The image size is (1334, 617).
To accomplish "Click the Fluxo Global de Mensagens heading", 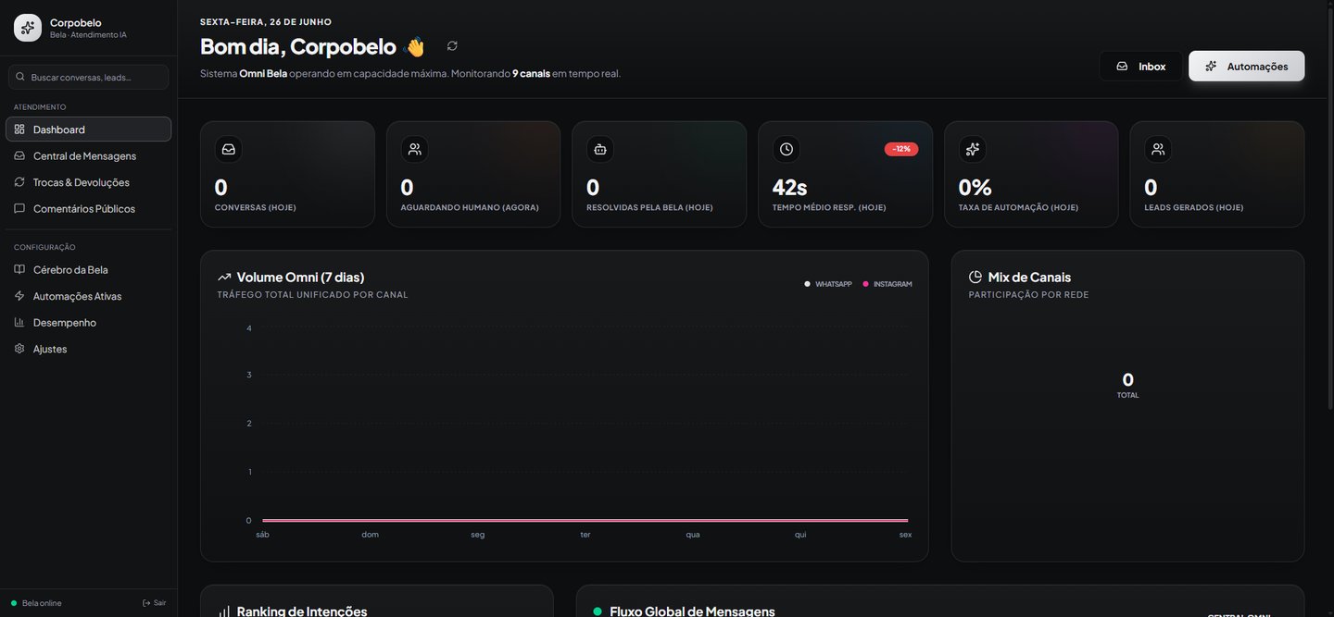I will click(x=692, y=611).
